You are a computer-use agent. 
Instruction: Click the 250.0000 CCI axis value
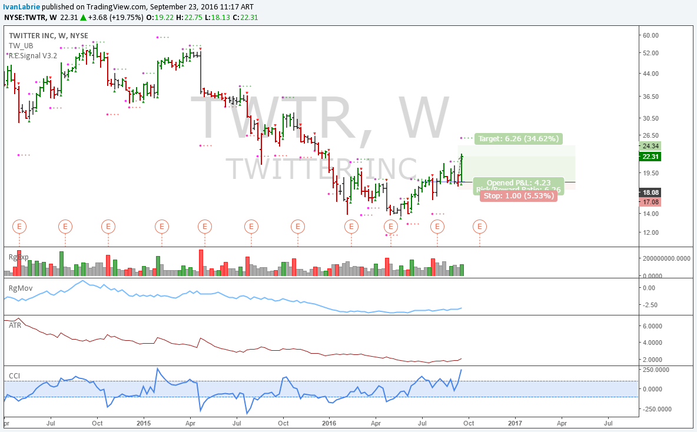[x=656, y=370]
